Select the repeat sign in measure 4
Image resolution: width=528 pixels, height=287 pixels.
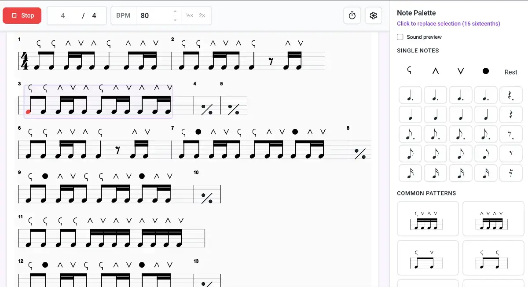point(207,109)
